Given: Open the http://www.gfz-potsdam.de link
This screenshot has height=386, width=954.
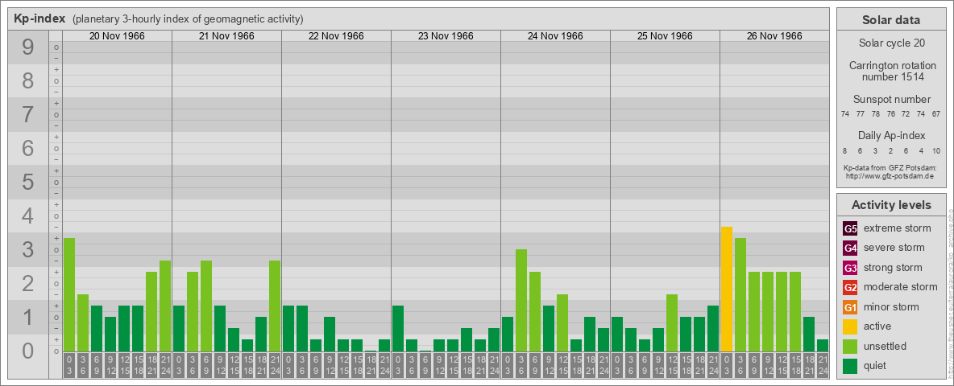Looking at the screenshot, I should (891, 176).
